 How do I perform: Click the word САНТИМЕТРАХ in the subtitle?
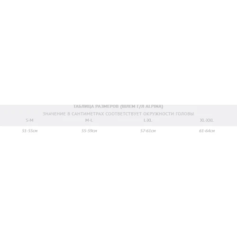tap(88, 114)
